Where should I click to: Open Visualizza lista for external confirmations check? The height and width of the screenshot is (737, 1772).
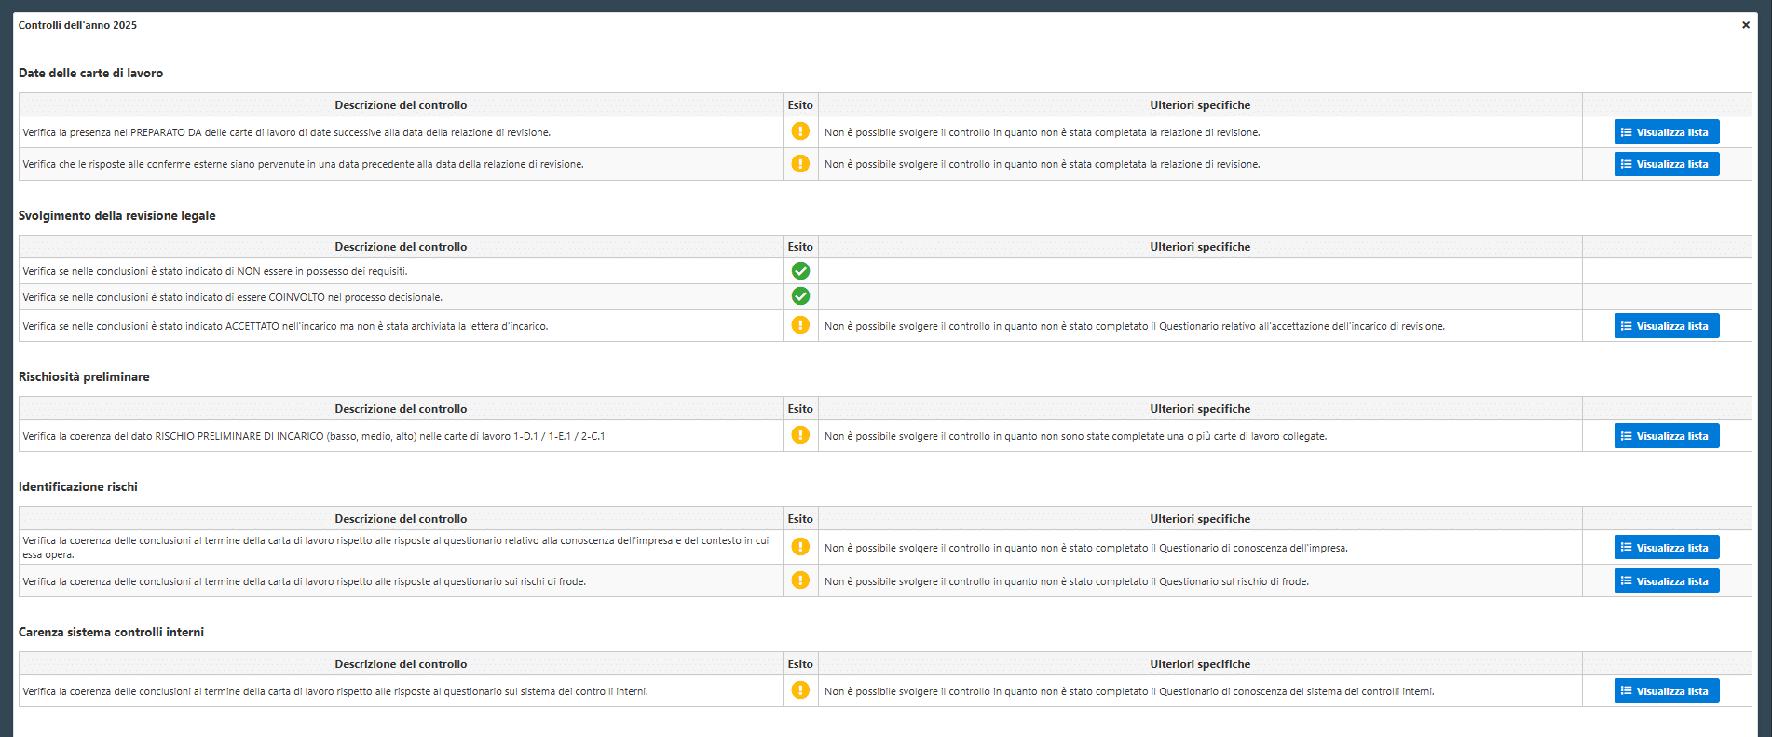pyautogui.click(x=1666, y=164)
